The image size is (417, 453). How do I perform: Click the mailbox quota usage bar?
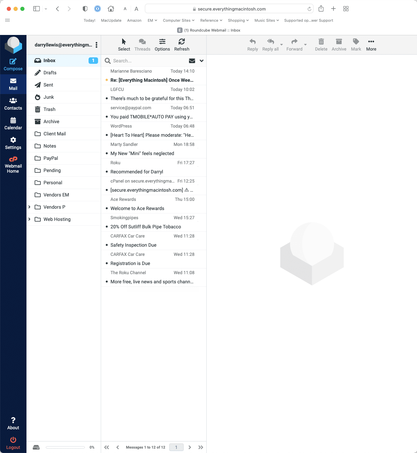pyautogui.click(x=65, y=447)
